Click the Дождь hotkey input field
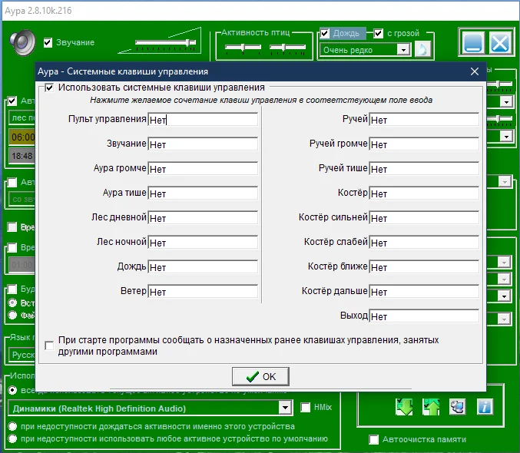Screen dimensions: 520x453 [x=203, y=267]
